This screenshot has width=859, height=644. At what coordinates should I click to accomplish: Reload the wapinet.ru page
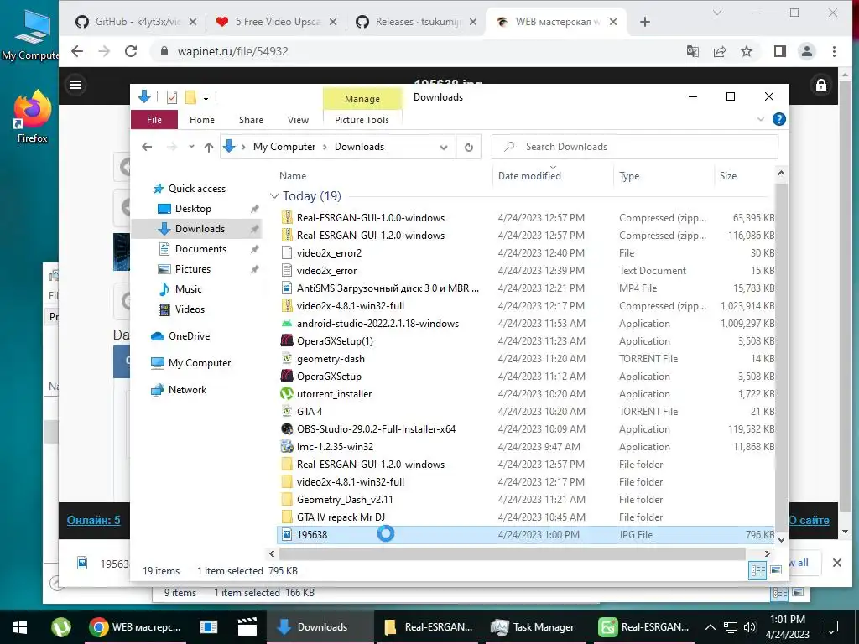click(131, 51)
